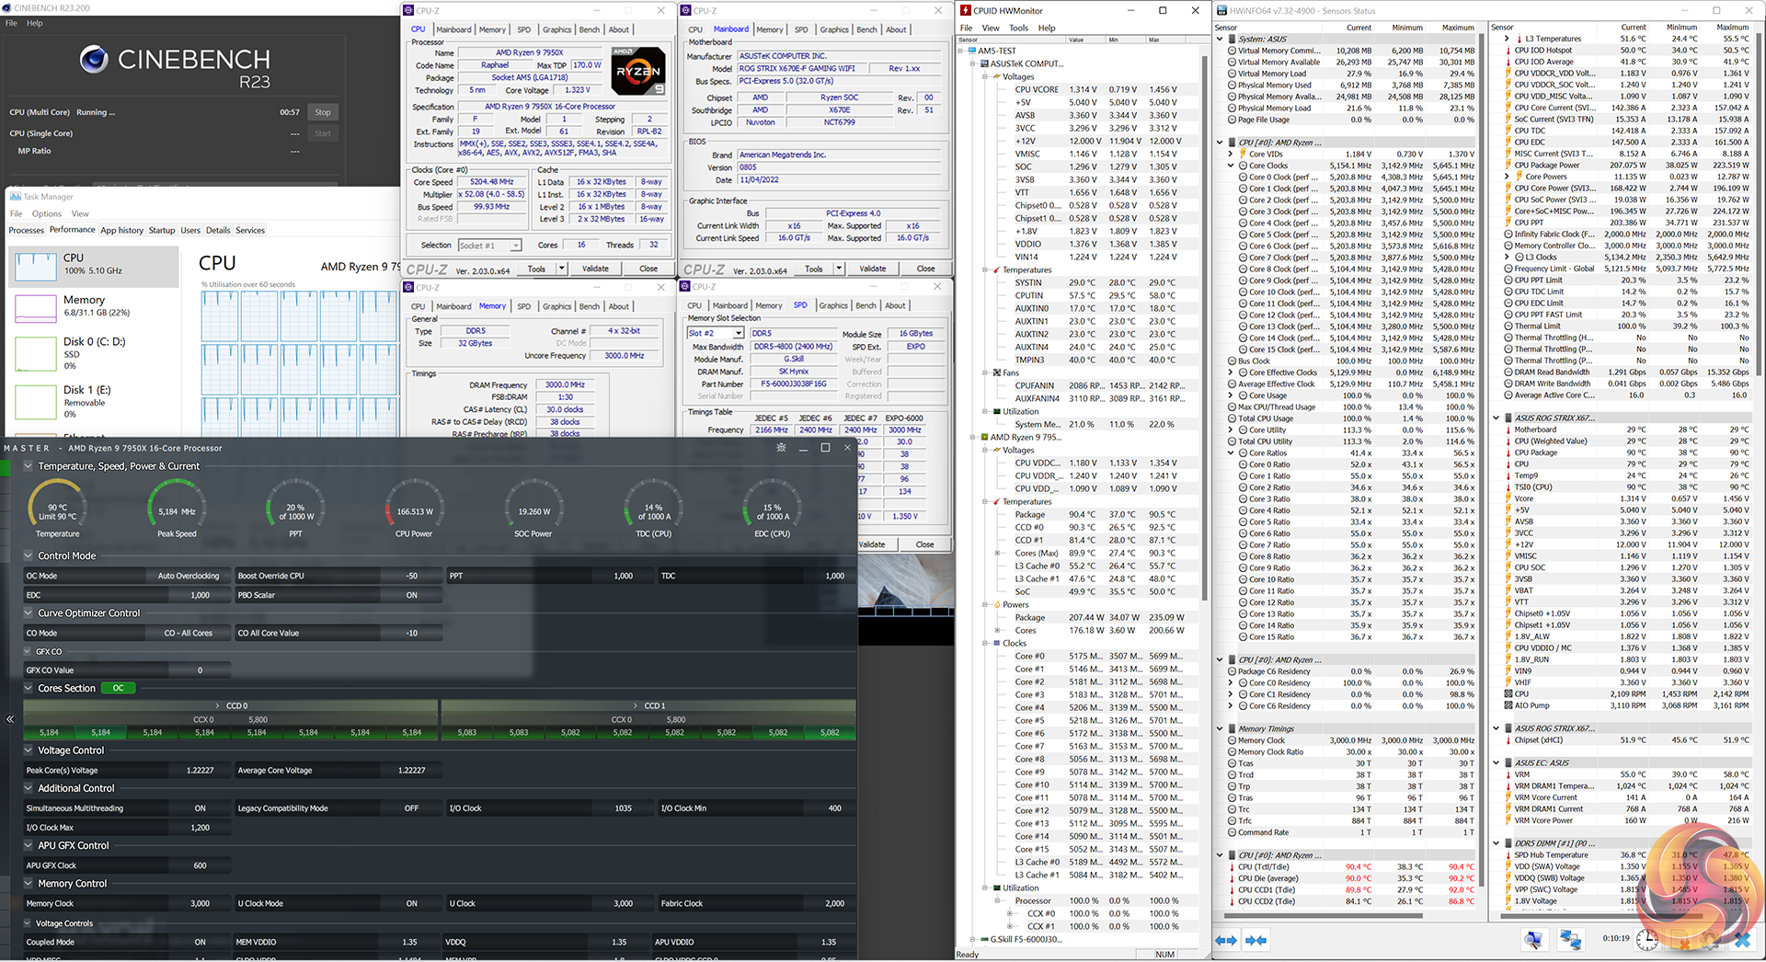Click HWiNFO sensor search magnifier icon

click(1533, 940)
